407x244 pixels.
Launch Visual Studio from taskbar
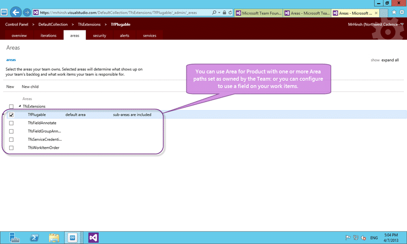pos(94,237)
